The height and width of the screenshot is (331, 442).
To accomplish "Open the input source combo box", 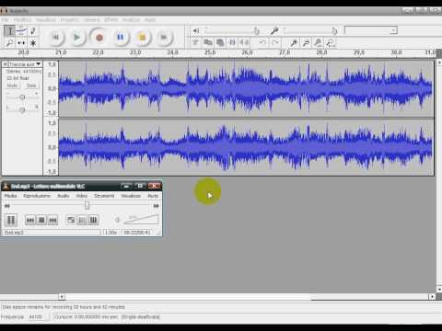I will pos(371,30).
